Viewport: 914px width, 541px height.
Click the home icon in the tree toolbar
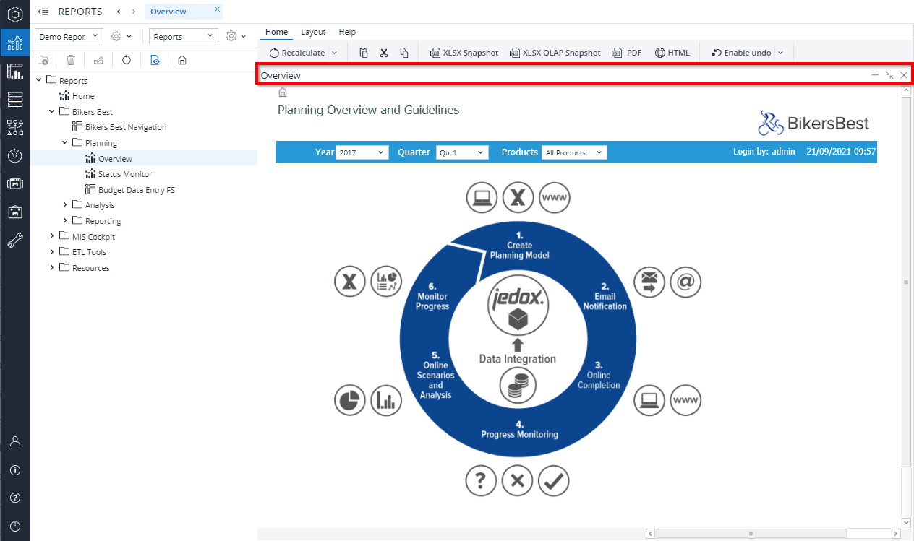coord(182,61)
